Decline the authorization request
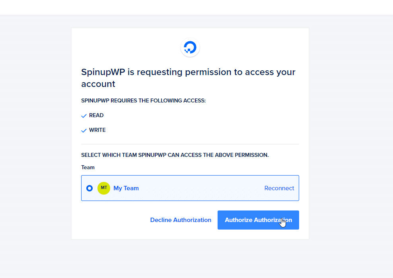This screenshot has height=278, width=393. coord(181,220)
